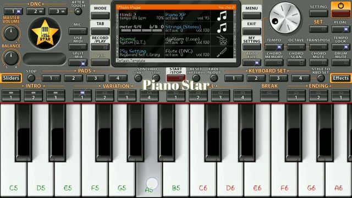Viewport: 352px width, 198px height.
Task: Toggle the Pedal button
Action: pyautogui.click(x=340, y=29)
